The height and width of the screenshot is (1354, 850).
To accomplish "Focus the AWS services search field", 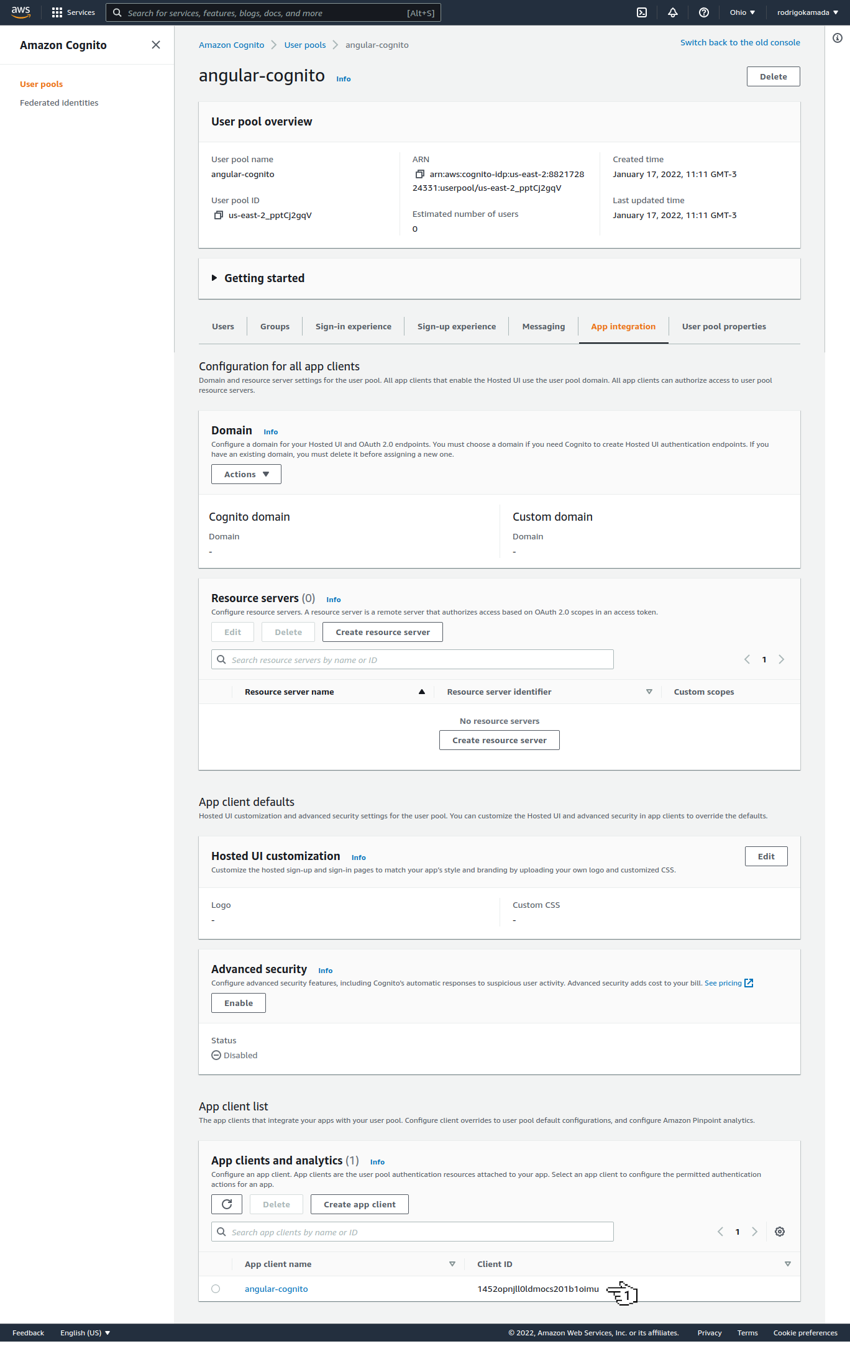I will tap(273, 12).
